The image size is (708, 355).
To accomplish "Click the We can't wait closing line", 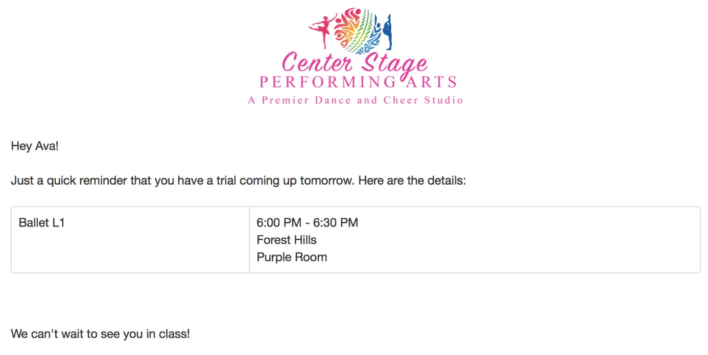I will pos(100,334).
